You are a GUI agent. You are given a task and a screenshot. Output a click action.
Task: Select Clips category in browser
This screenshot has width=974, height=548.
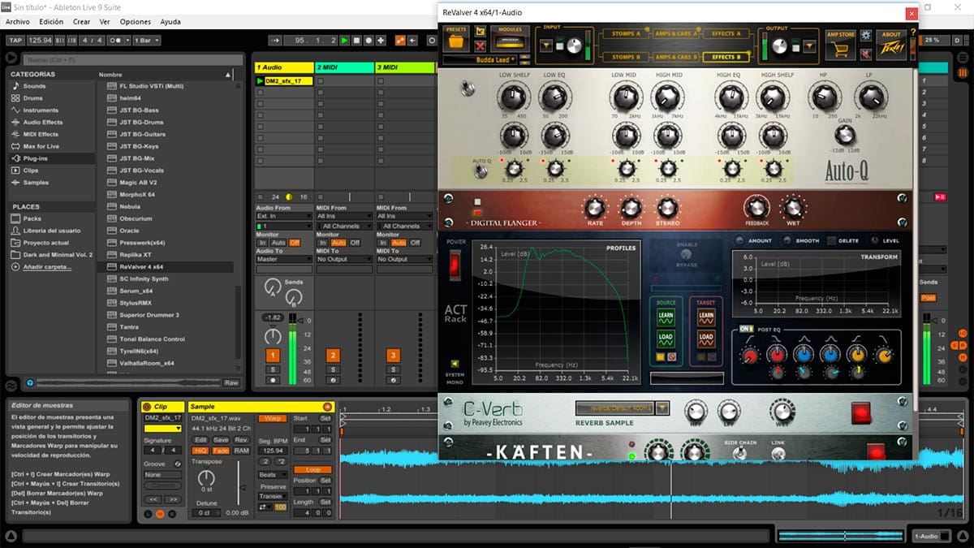(x=31, y=170)
